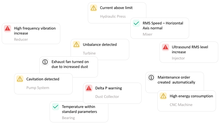This screenshot has width=220, height=123.
Task: Click the green checkmark on Bearing card
Action: [x=56, y=107]
